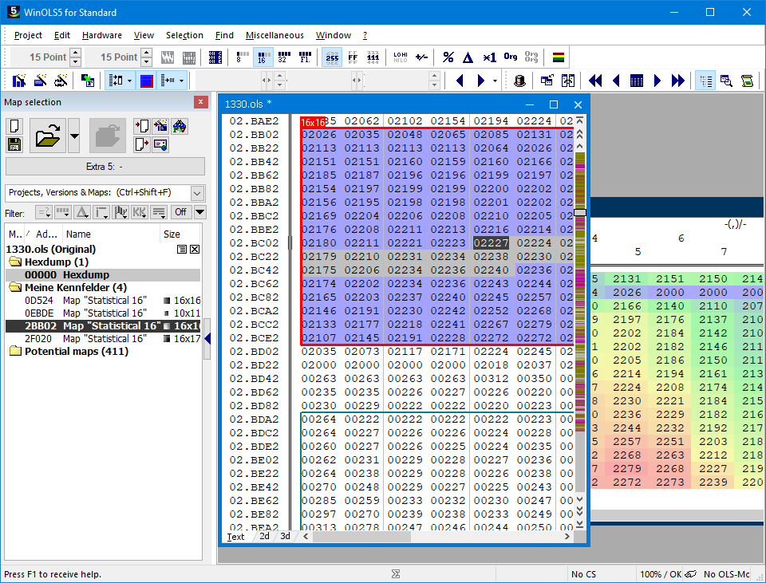Click the jump to previous map icon
766x583 pixels.
tap(594, 81)
